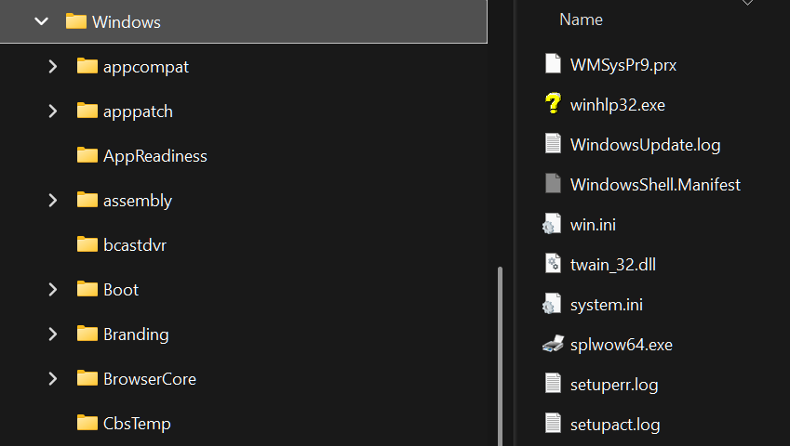The image size is (790, 446).
Task: Expand the appcompat folder
Action: point(53,66)
